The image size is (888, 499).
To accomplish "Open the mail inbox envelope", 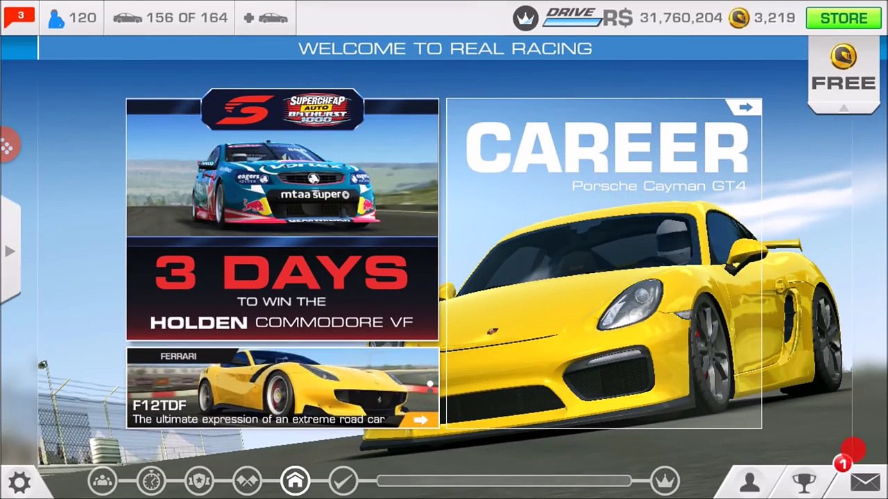I will click(864, 482).
